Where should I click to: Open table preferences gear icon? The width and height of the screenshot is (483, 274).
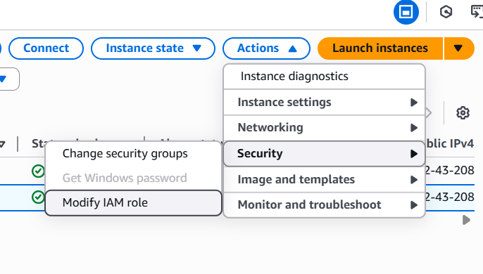[463, 113]
